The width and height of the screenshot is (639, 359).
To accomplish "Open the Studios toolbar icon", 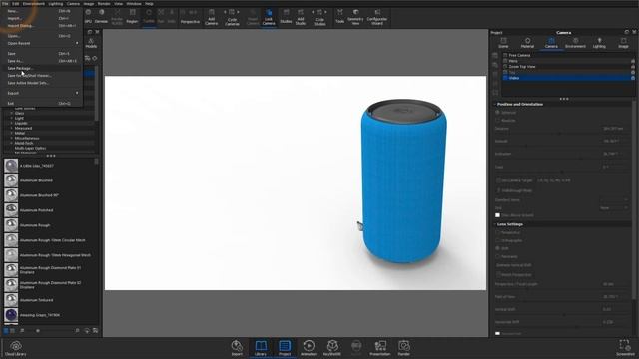I will [x=286, y=17].
